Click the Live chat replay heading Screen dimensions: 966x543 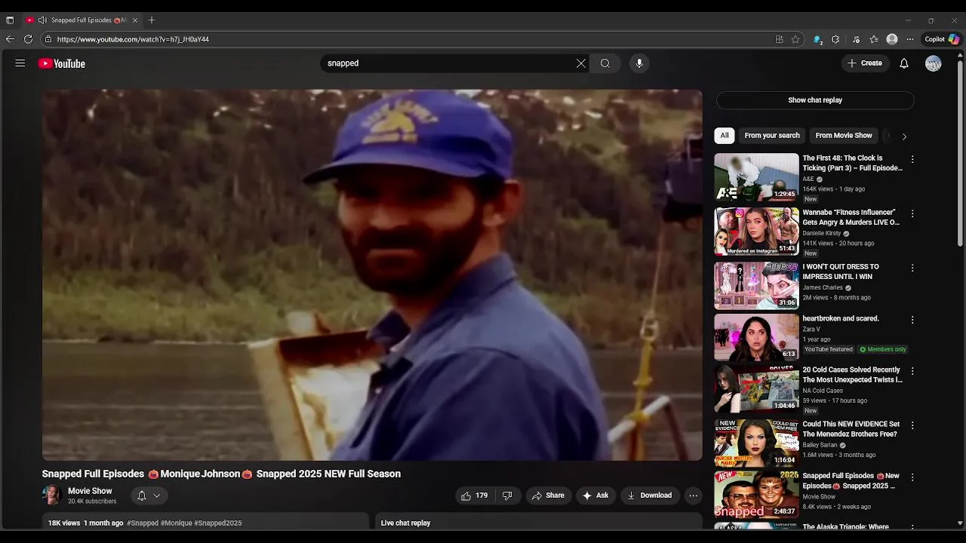405,523
